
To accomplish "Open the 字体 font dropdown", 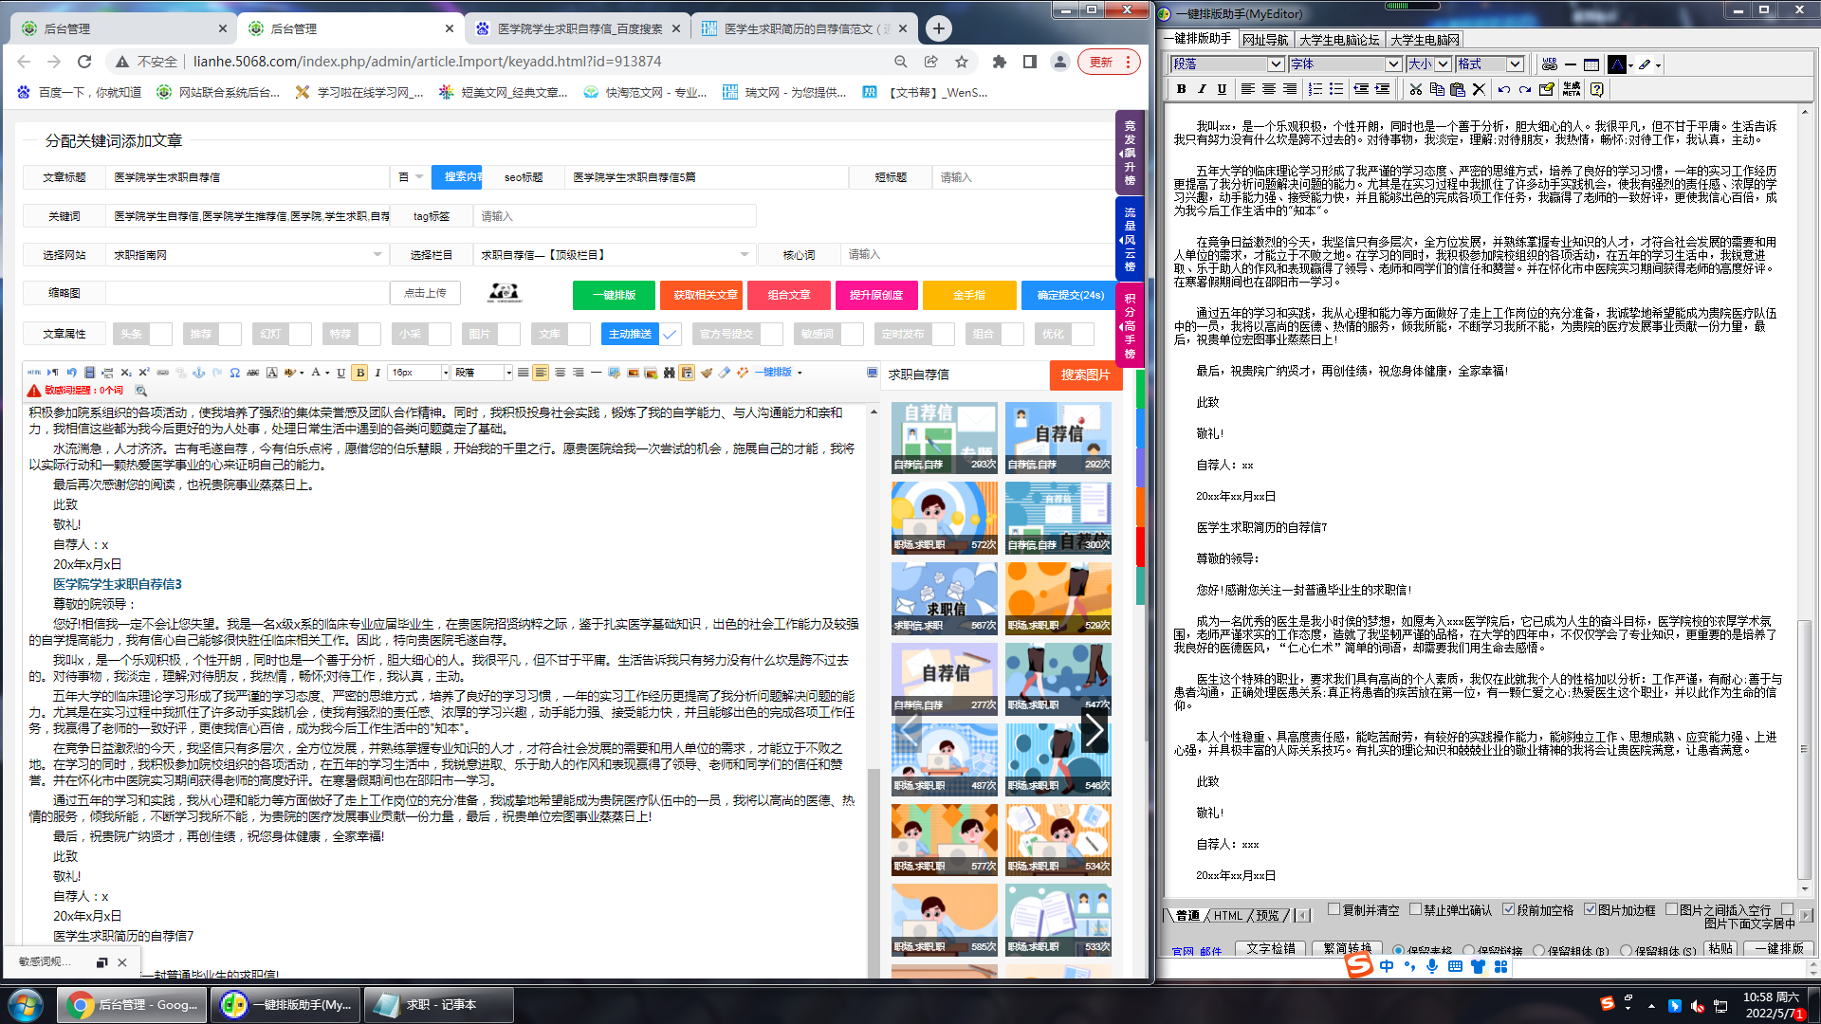I will [x=1392, y=64].
